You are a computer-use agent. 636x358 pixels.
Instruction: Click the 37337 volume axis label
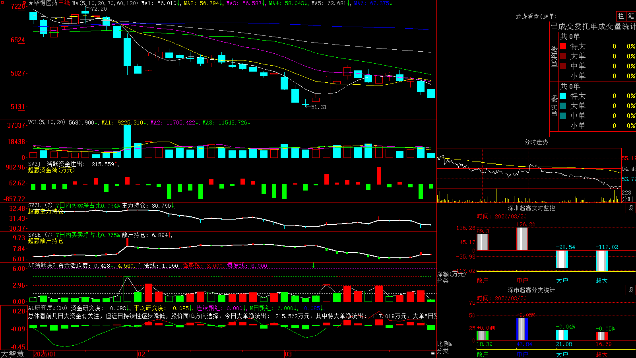coord(16,125)
